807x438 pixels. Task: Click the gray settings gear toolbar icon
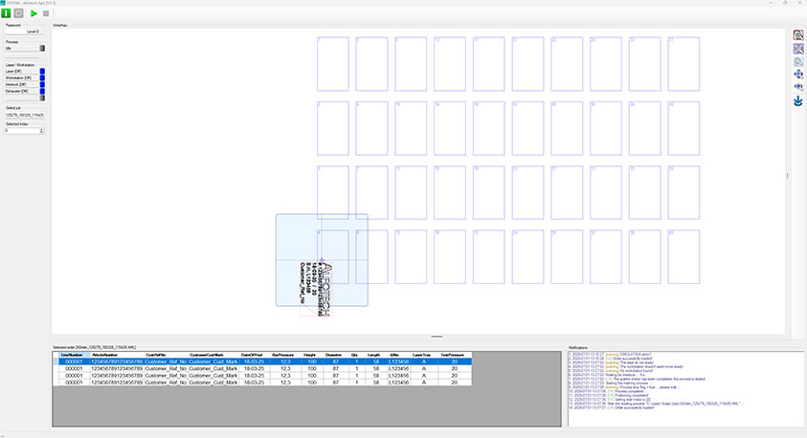tap(19, 13)
